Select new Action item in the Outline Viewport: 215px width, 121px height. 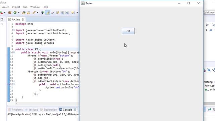[x=210, y=86]
